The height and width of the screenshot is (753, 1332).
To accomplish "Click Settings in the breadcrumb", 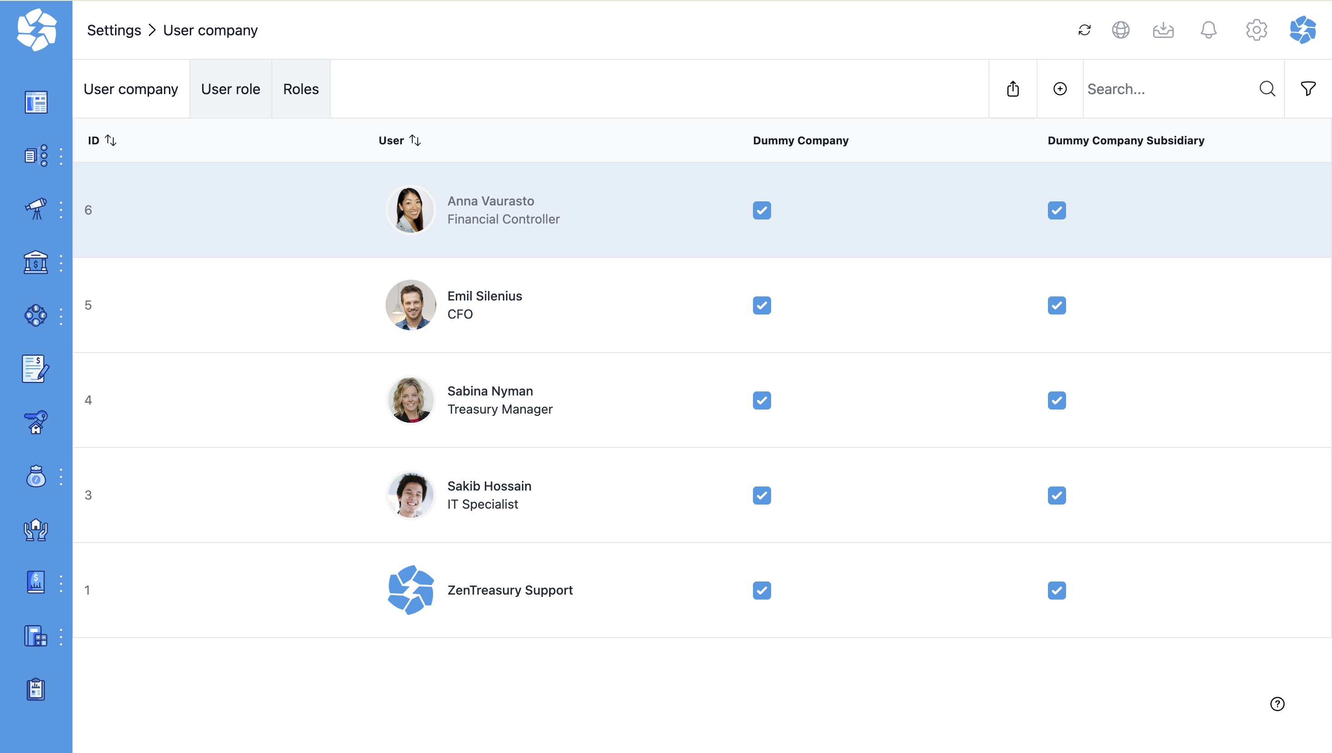I will coord(114,30).
